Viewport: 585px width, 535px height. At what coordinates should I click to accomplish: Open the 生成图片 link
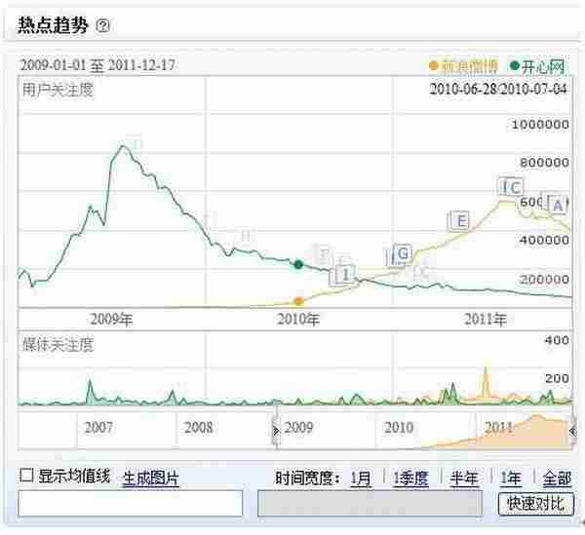click(151, 478)
